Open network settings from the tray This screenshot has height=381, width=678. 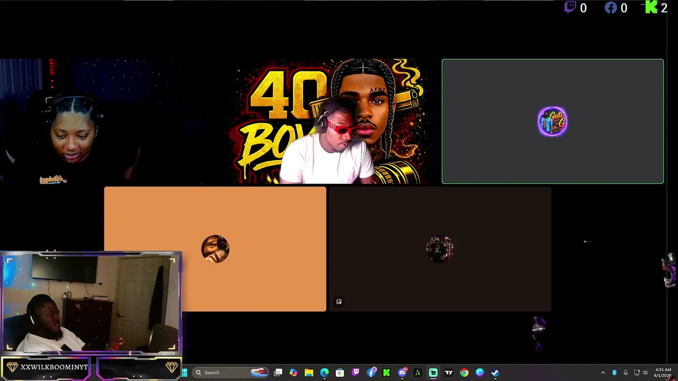click(637, 373)
